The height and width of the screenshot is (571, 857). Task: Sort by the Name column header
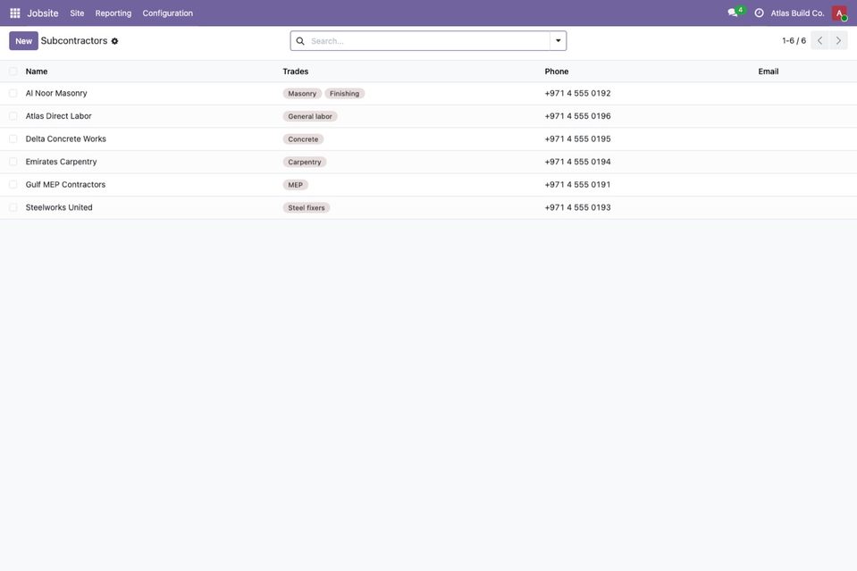(x=37, y=71)
